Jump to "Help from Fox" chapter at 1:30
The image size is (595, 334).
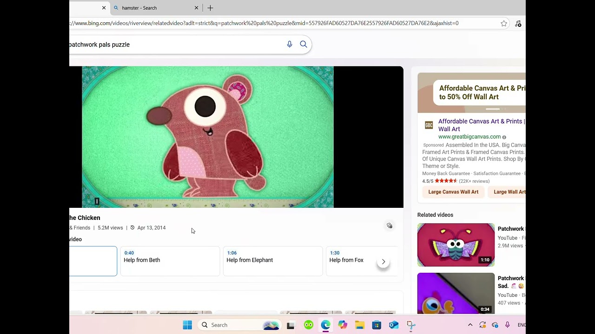tap(361, 261)
